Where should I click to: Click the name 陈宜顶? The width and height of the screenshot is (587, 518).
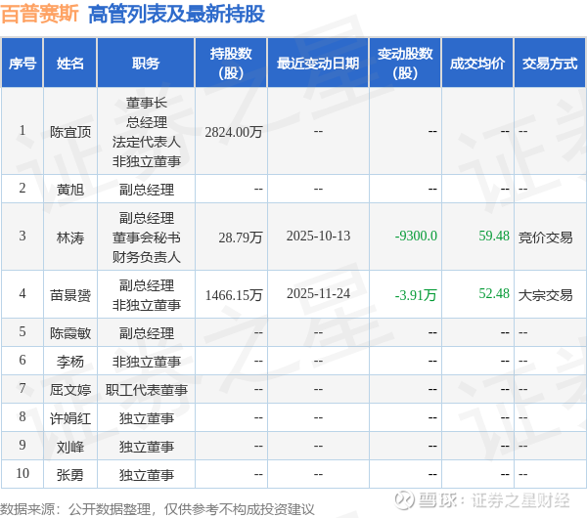click(70, 132)
